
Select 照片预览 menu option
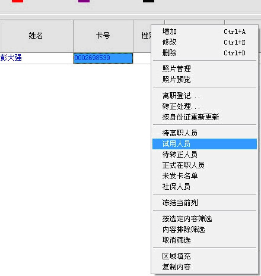tap(205, 80)
